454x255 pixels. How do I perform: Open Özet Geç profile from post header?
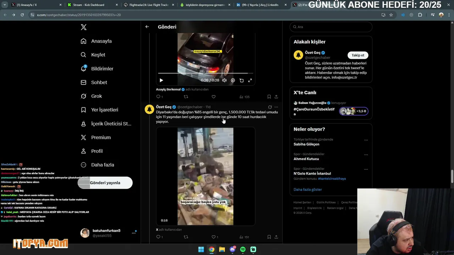coord(164,107)
